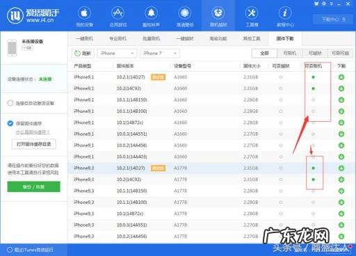Image resolution: width=356 pixels, height=256 pixels.
Task: Open the iPhone device type dropdown
Action: pos(117,54)
